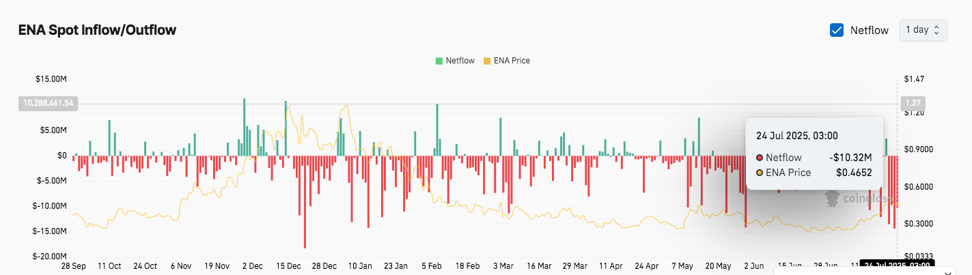This screenshot has height=275, width=972.
Task: Click the 1.27 price crosshair label
Action: pos(913,104)
